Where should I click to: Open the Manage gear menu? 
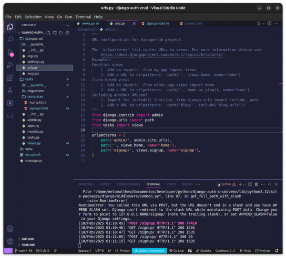[10, 241]
